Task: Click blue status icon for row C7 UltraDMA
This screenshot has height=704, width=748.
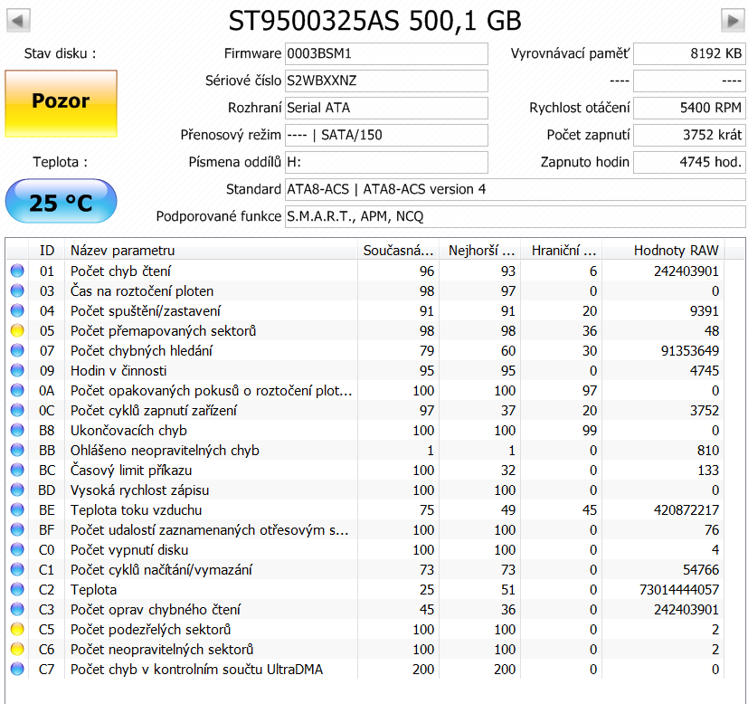Action: coord(17,669)
